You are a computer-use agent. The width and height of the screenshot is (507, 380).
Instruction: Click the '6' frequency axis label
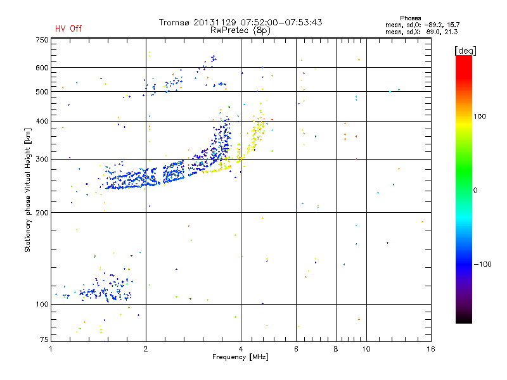296,349
